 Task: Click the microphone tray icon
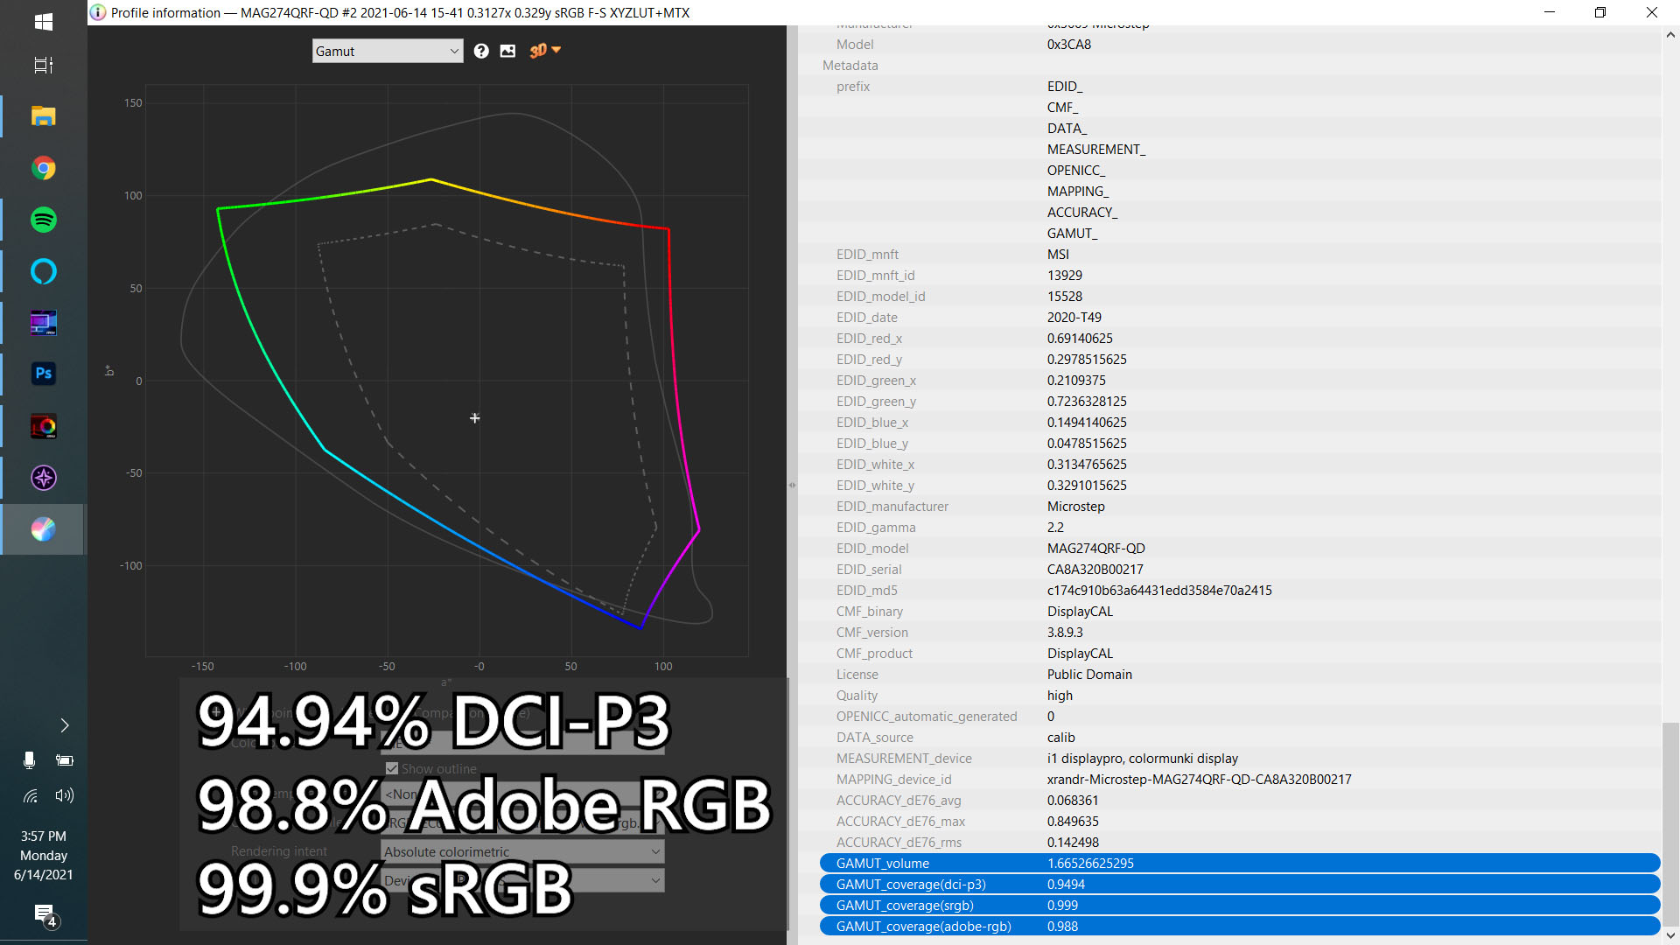pyautogui.click(x=29, y=760)
